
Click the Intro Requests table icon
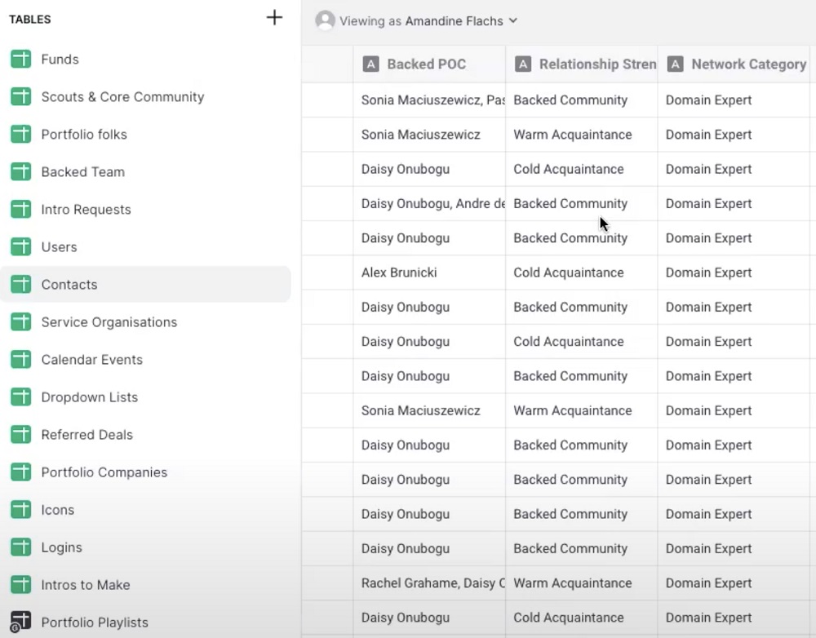coord(21,209)
